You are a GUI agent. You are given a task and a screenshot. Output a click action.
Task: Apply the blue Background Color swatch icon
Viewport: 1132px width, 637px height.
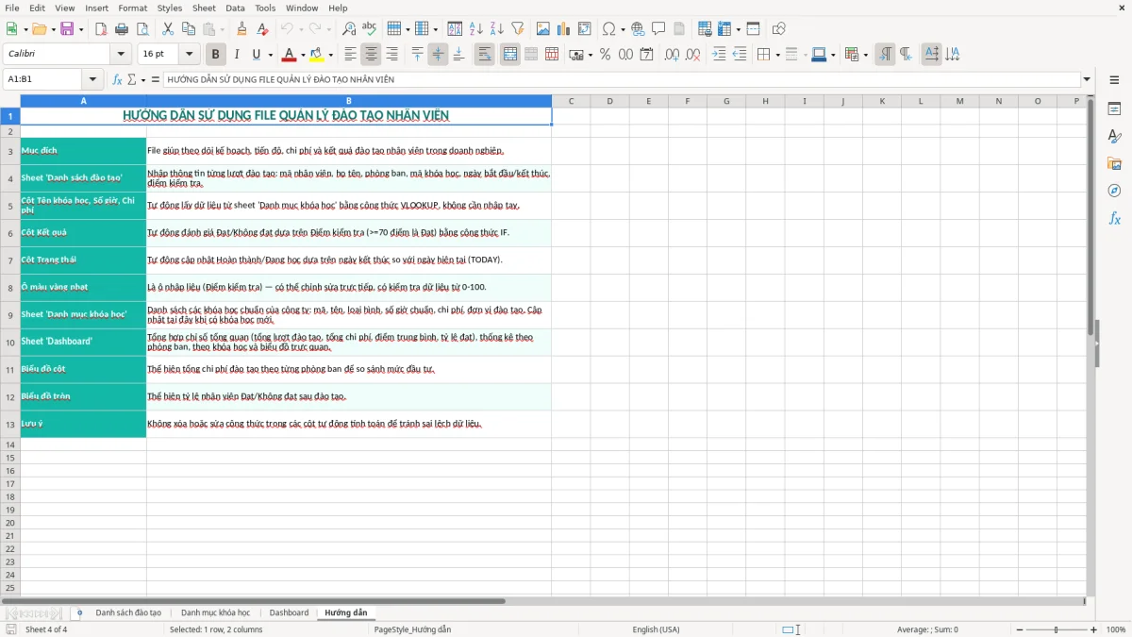coord(818,55)
